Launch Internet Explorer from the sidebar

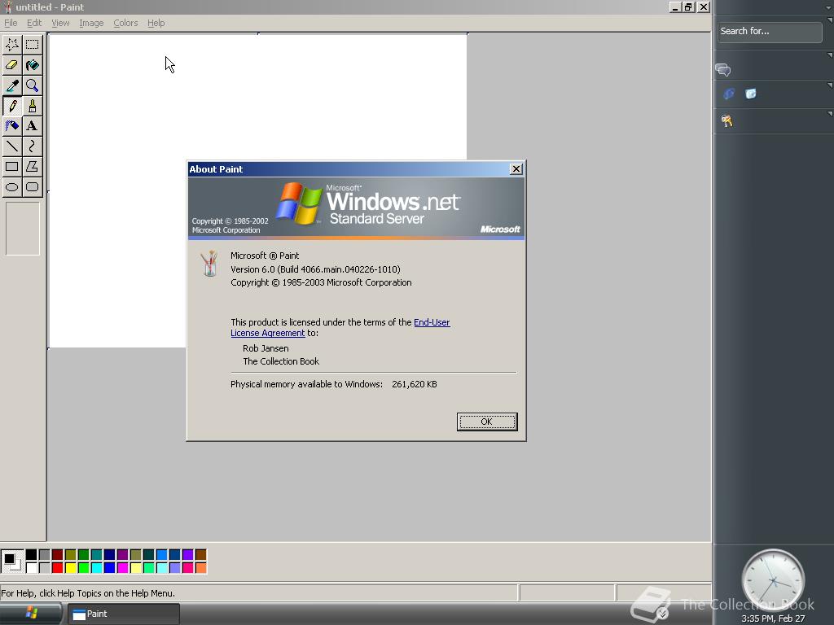[729, 94]
